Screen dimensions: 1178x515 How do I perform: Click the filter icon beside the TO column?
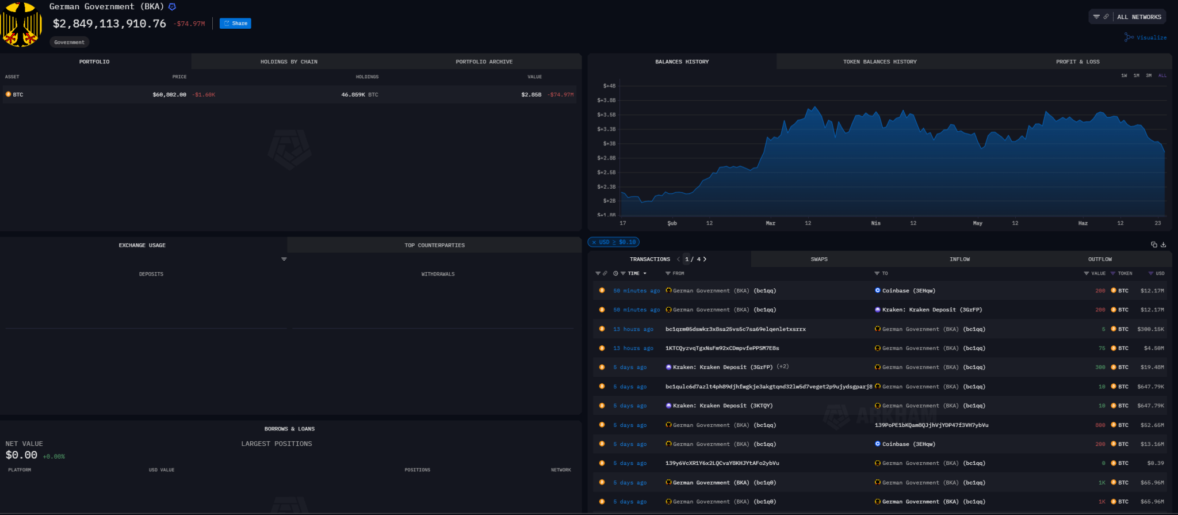coord(877,273)
